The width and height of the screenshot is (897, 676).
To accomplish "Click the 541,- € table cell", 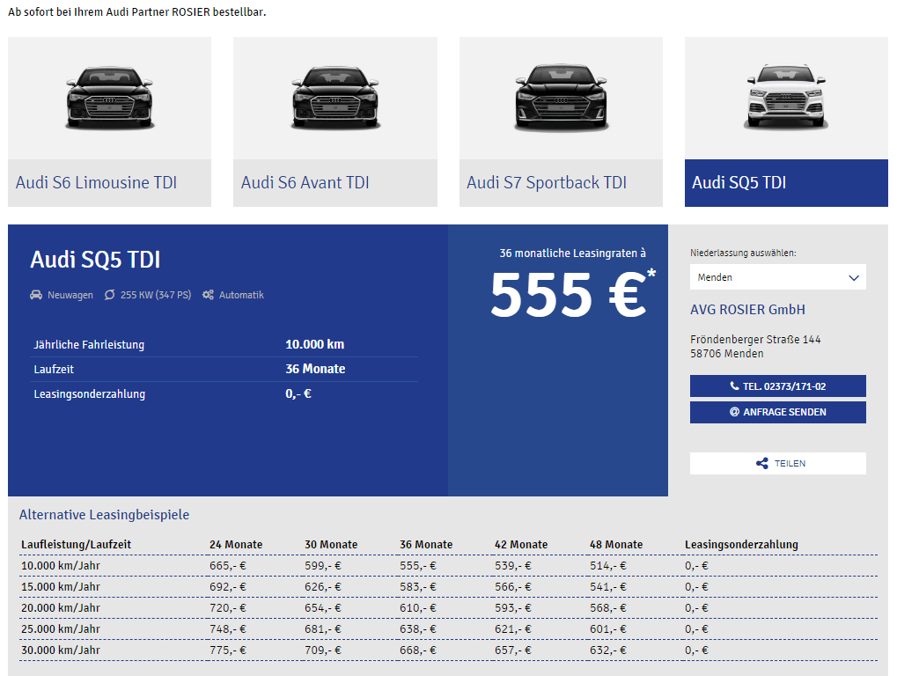I will (608, 587).
